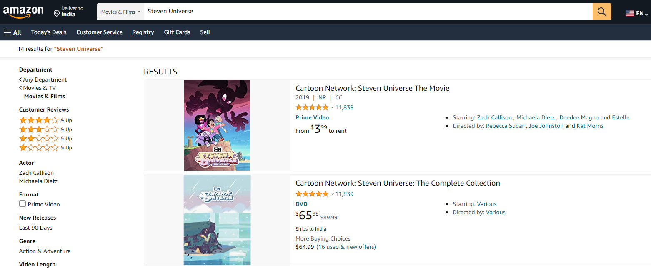This screenshot has height=268, width=651.
Task: Open the All hamburger menu
Action: pos(13,32)
